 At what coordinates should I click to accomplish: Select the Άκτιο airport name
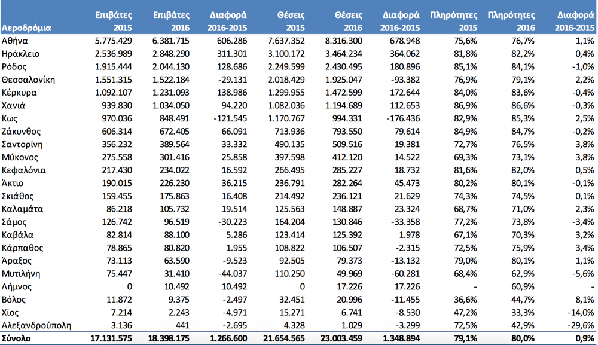point(12,184)
